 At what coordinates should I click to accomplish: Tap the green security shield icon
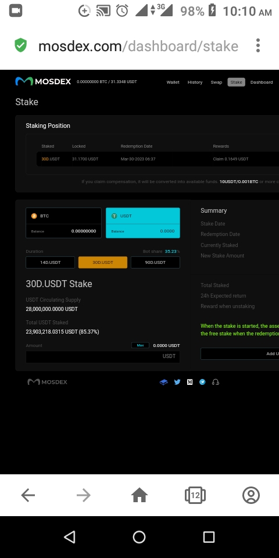(21, 45)
